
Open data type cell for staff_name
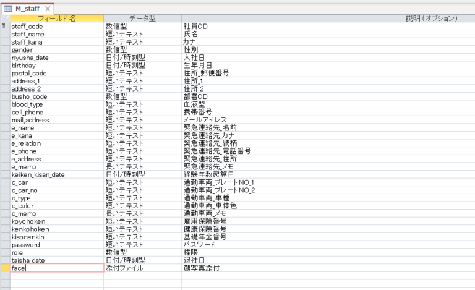142,35
